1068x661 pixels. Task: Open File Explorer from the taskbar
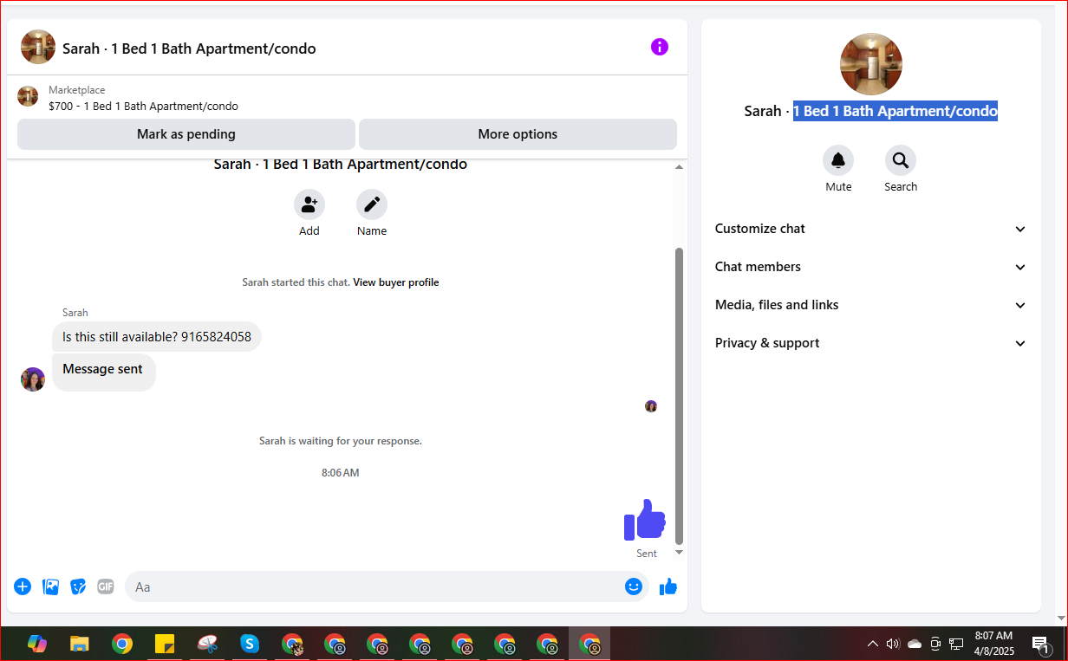(80, 644)
